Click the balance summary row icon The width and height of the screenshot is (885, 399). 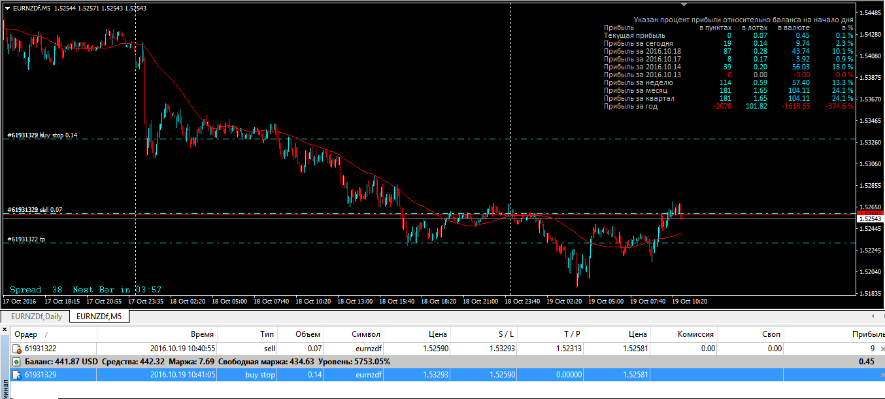point(18,362)
